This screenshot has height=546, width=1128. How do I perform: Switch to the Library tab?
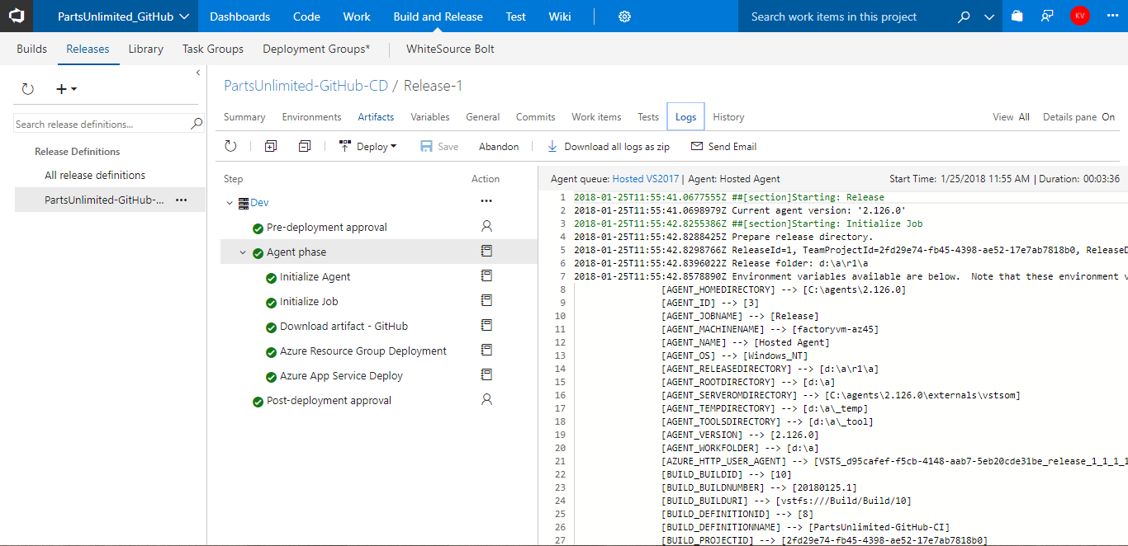coord(146,49)
